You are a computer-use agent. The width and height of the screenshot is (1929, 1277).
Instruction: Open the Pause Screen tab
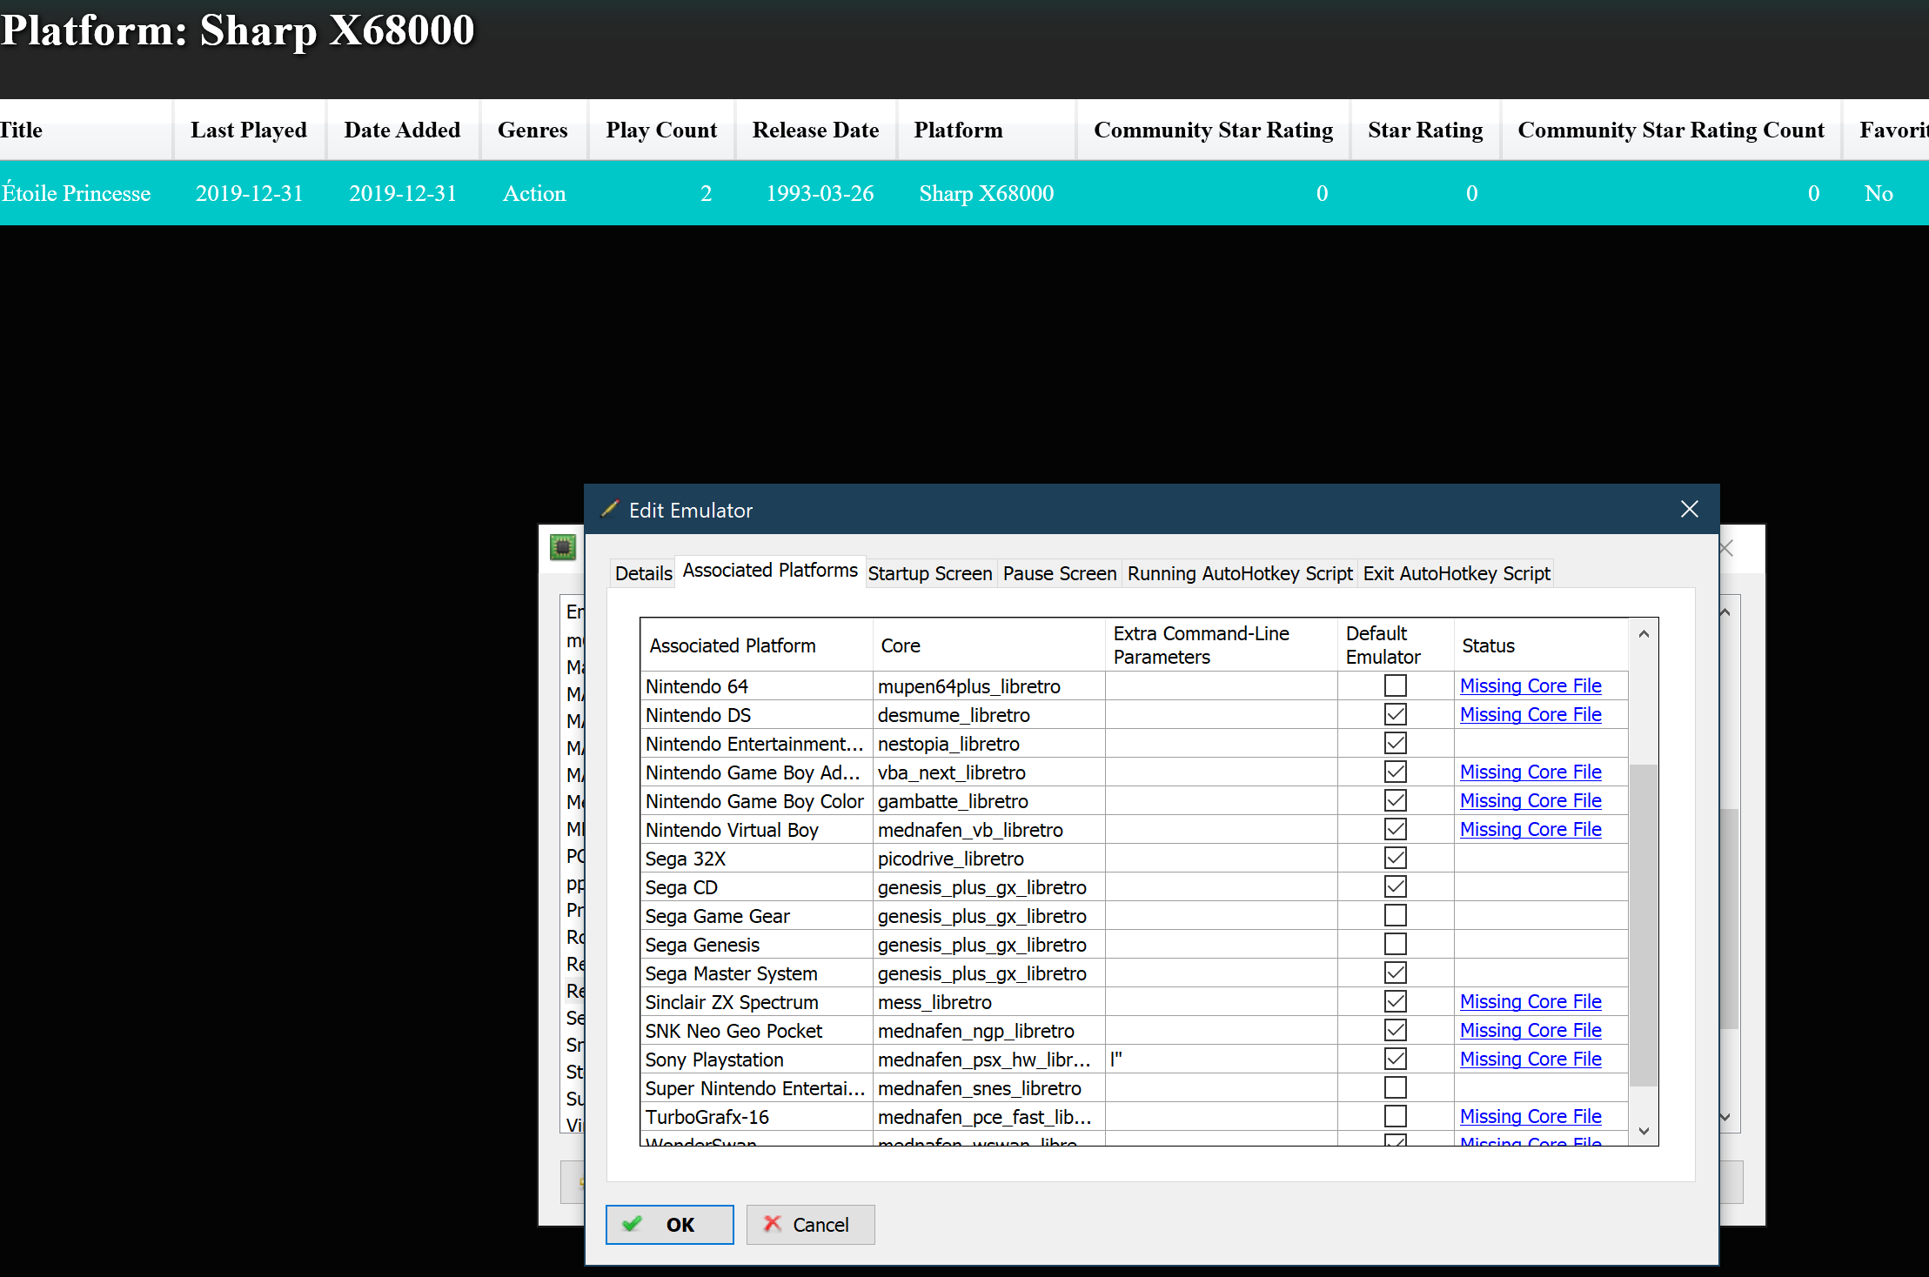click(x=1059, y=573)
